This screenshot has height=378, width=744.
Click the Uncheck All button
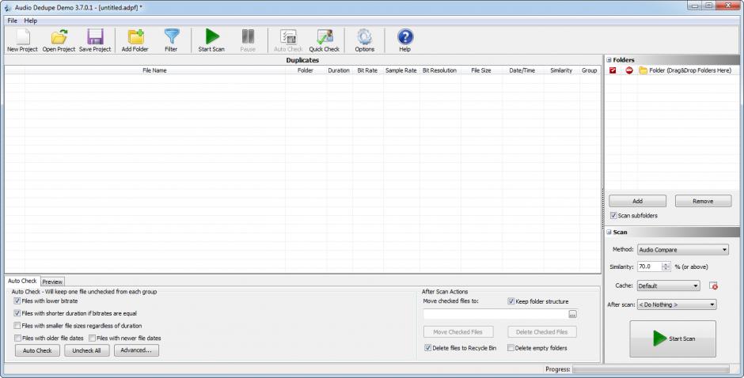(x=86, y=350)
